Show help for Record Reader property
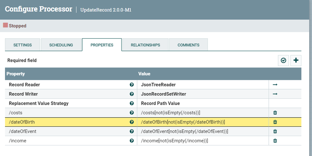Screen dimensions: 312x156 click(x=132, y=85)
